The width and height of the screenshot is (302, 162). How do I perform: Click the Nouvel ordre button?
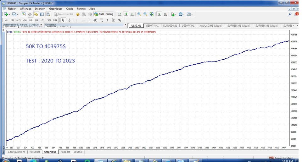click(64, 14)
